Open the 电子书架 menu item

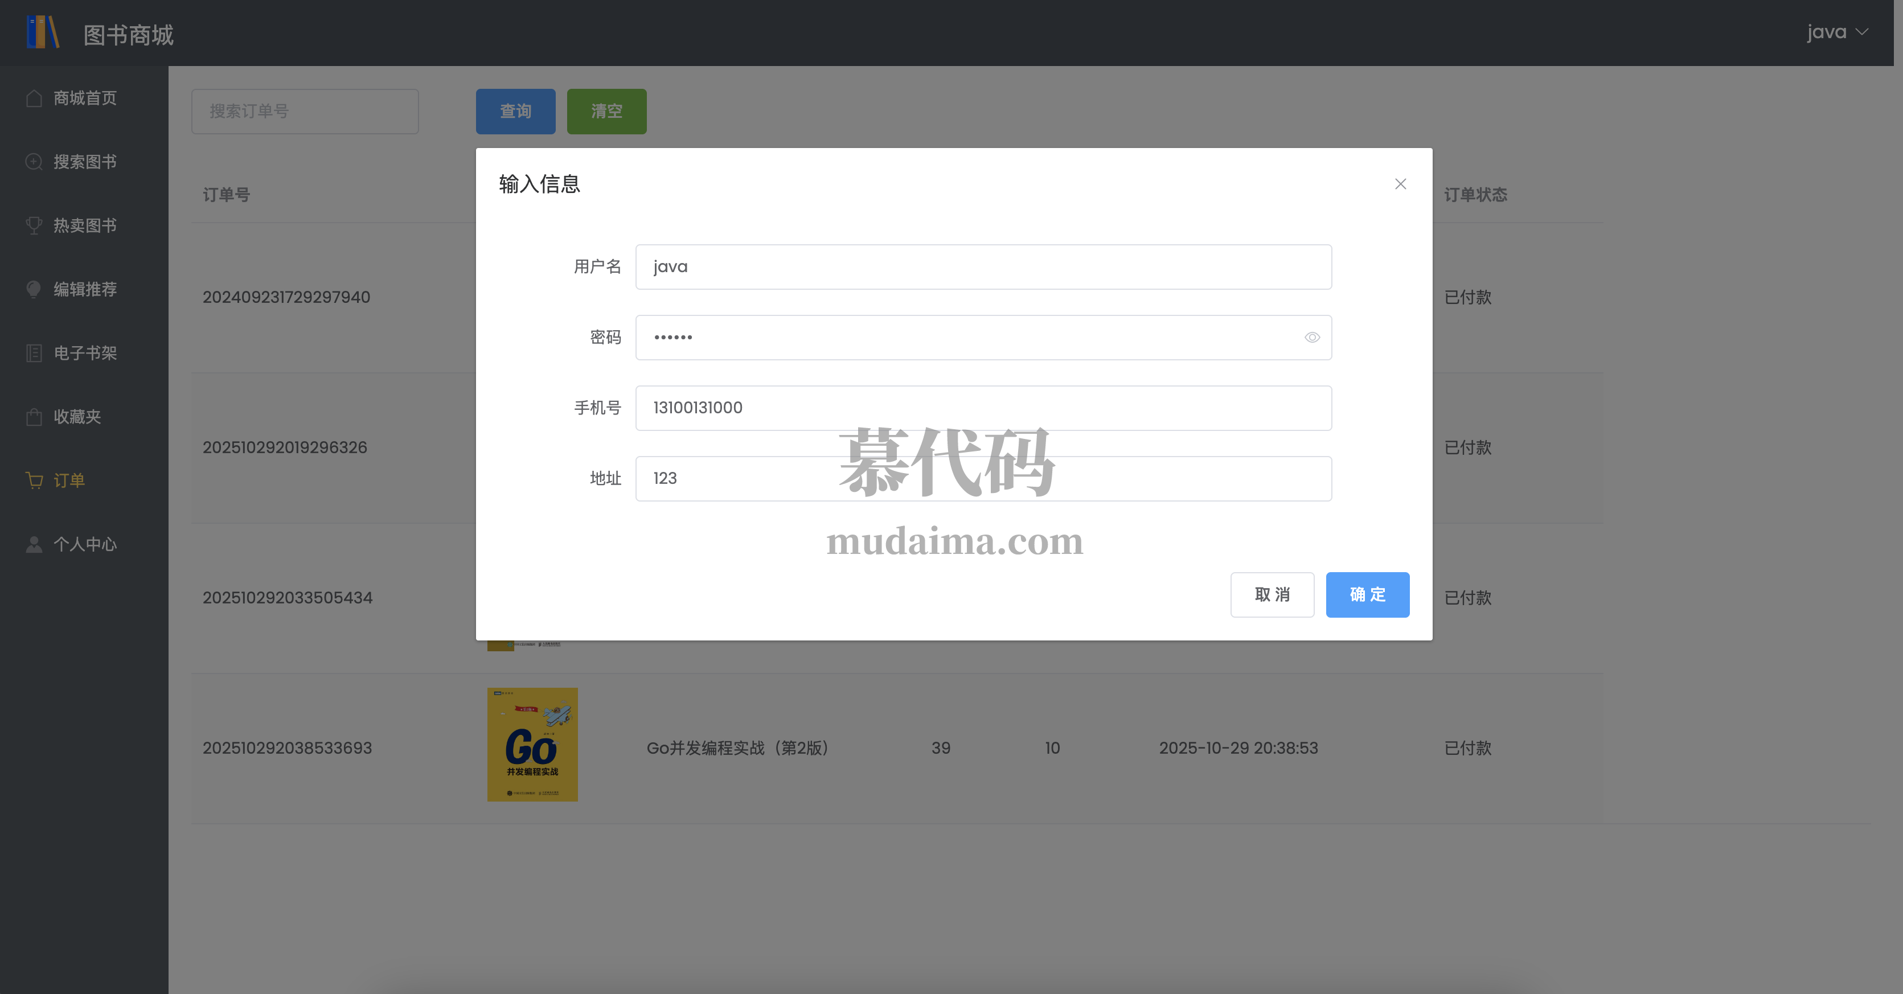coord(85,353)
